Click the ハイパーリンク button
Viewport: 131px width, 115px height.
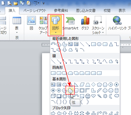coord(117,23)
